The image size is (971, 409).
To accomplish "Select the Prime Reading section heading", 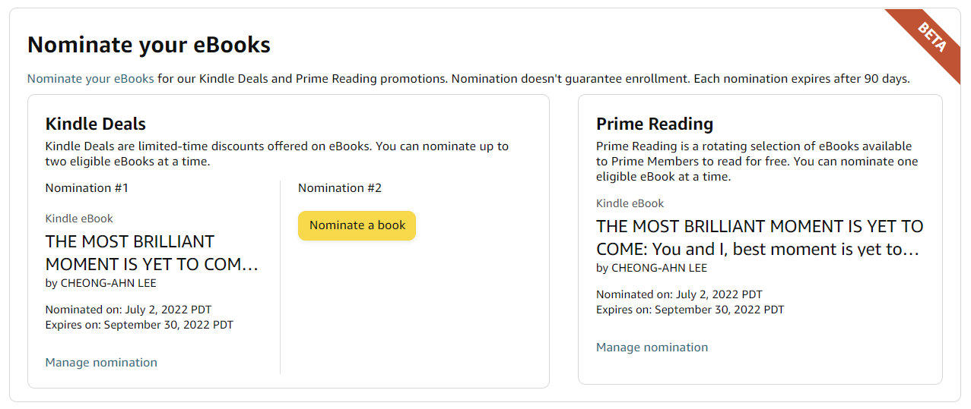I will click(655, 124).
